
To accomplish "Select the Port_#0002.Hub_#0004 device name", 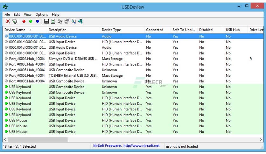I will click(27, 59).
